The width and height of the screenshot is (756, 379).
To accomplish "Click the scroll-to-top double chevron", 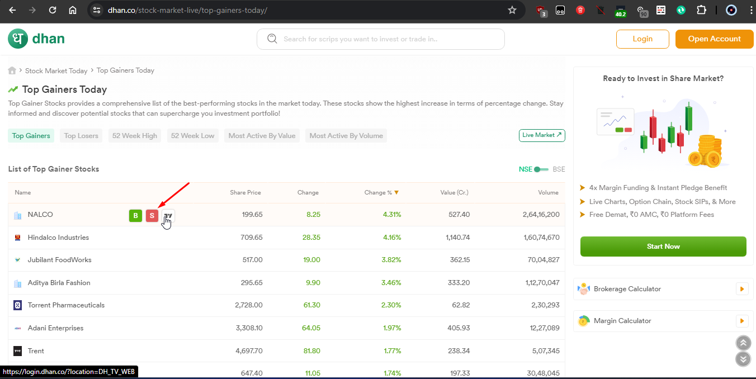I will click(743, 343).
